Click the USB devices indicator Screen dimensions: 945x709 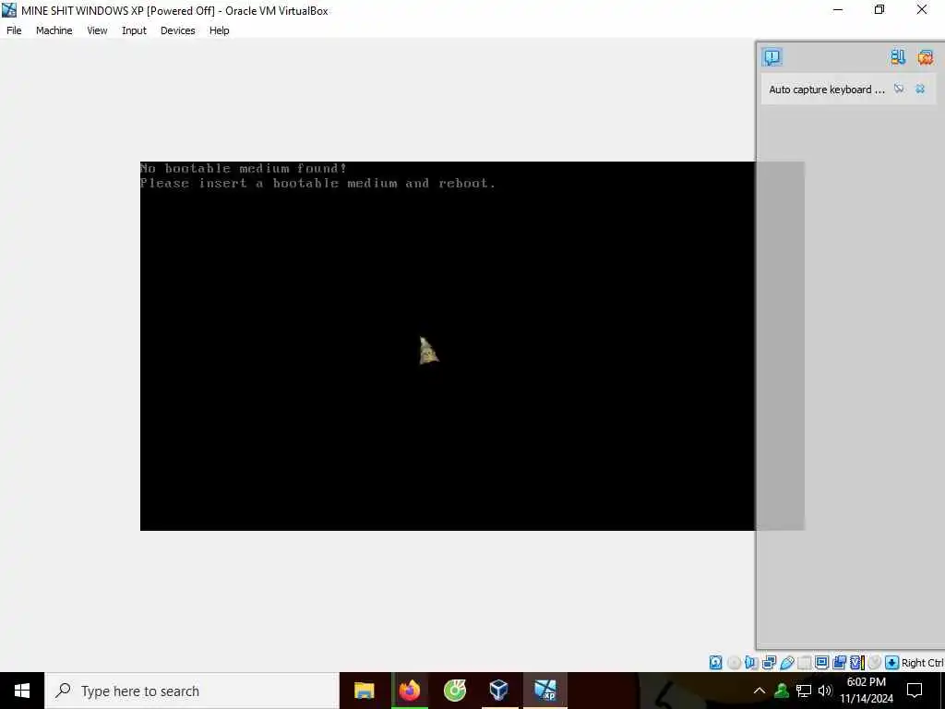(787, 663)
